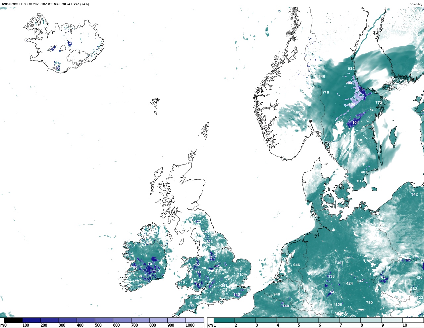This screenshot has width=424, height=328.
Task: Select the map value '226'
Action: click(x=209, y=242)
